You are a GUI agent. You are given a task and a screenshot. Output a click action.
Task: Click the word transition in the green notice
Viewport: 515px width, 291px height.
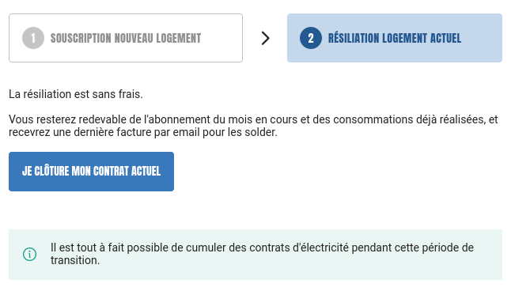pyautogui.click(x=75, y=260)
